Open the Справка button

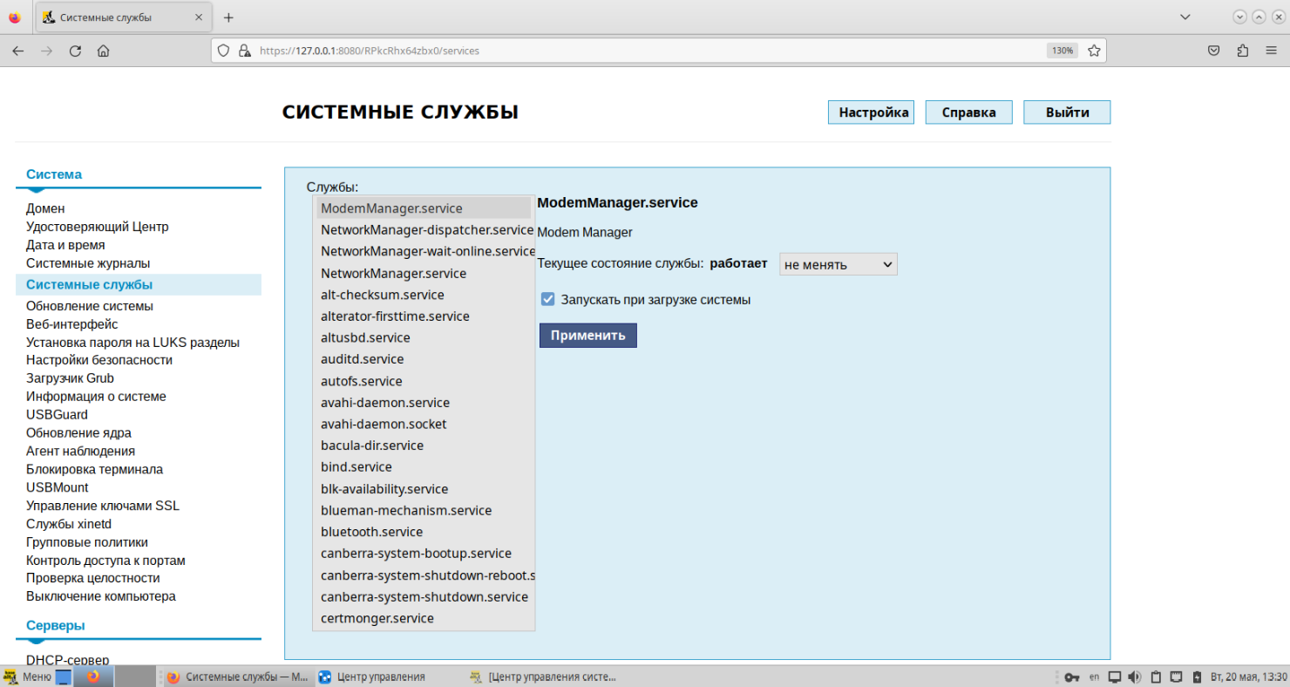coord(968,112)
